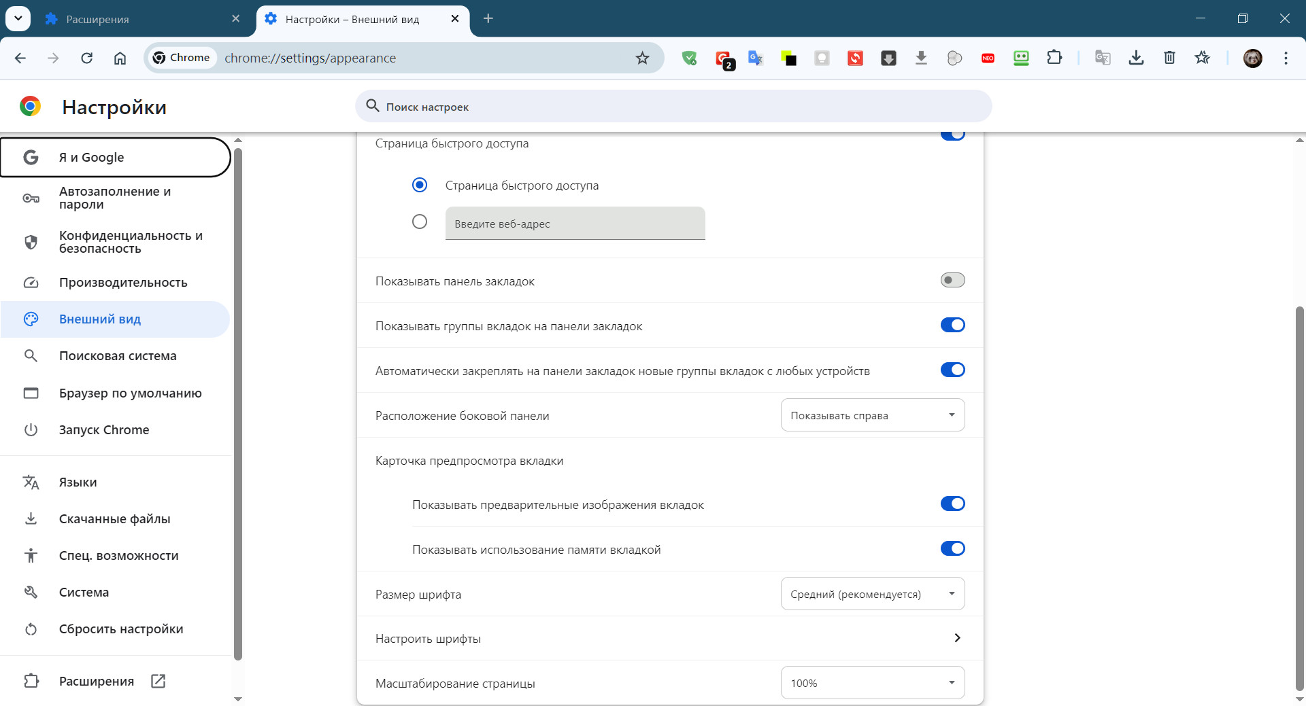Select Внешний вид in the sidebar
Screen dimensions: 1306x706
116,319
